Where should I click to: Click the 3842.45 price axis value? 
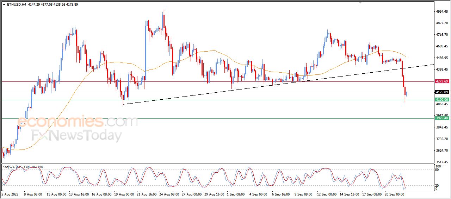(x=442, y=127)
